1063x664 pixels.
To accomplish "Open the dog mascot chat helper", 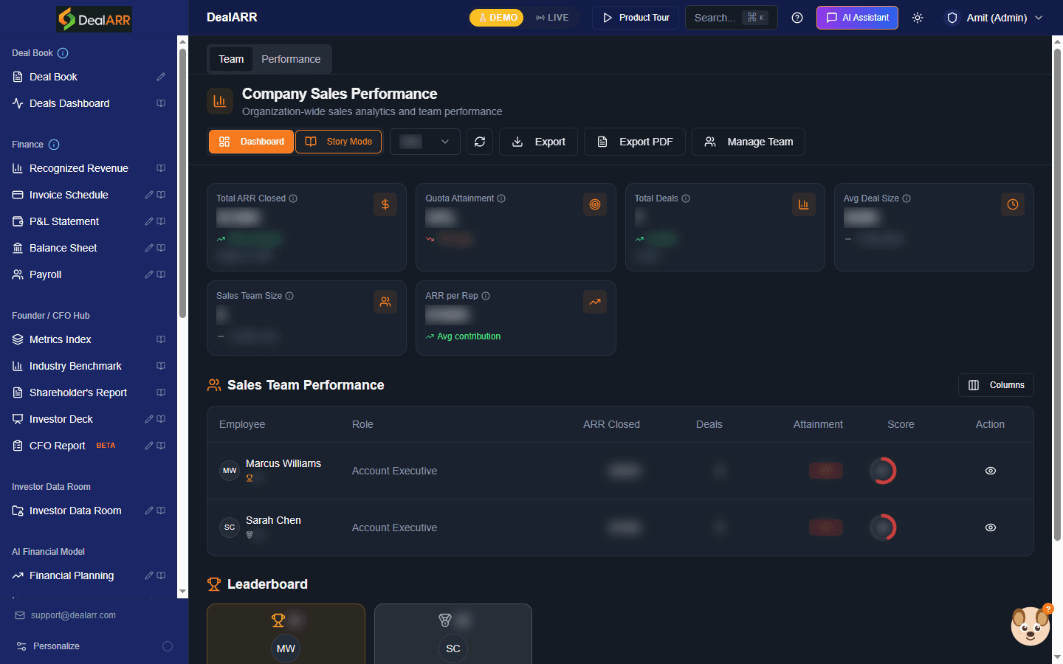I will [1031, 626].
